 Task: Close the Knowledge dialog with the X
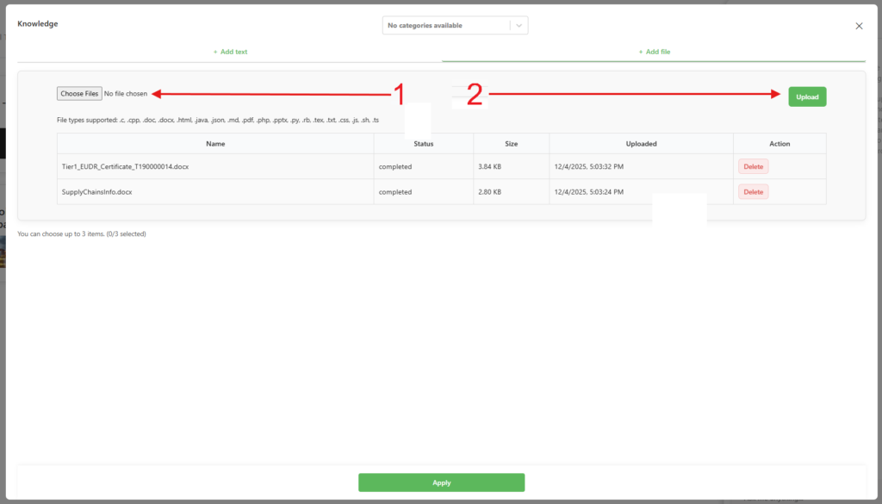(859, 26)
